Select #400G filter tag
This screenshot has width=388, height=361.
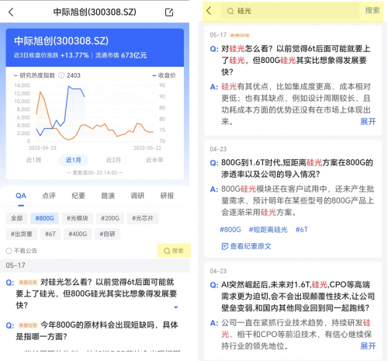tap(78, 234)
